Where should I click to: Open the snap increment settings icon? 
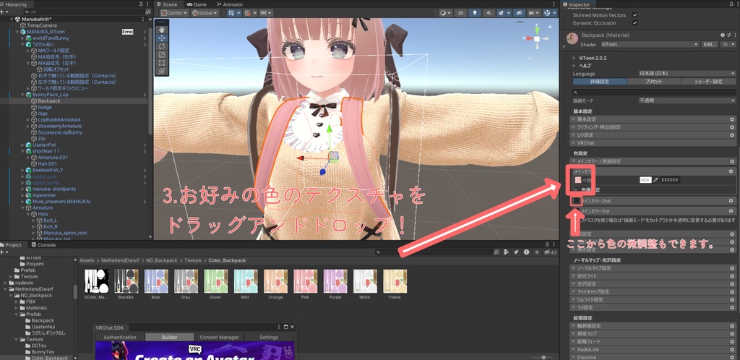pyautogui.click(x=266, y=13)
